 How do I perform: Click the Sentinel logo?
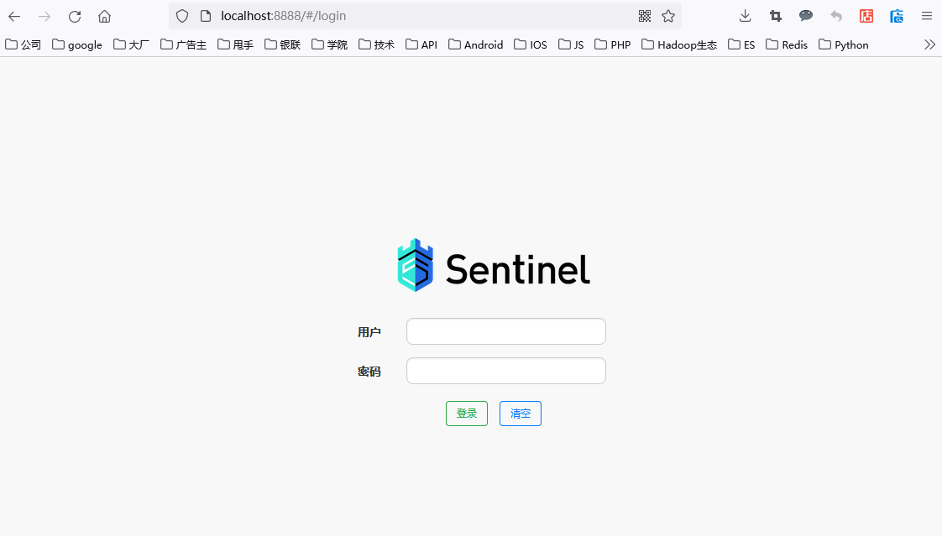(494, 266)
